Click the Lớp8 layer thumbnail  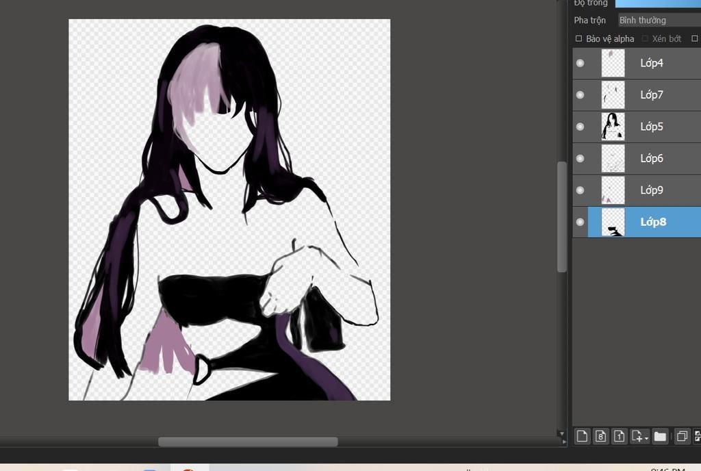[613, 222]
